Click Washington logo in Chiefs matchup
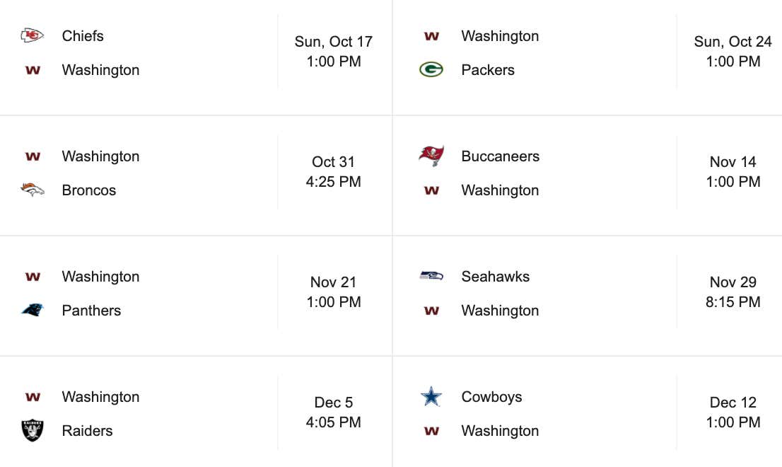Image resolution: width=782 pixels, height=467 pixels. (x=33, y=70)
